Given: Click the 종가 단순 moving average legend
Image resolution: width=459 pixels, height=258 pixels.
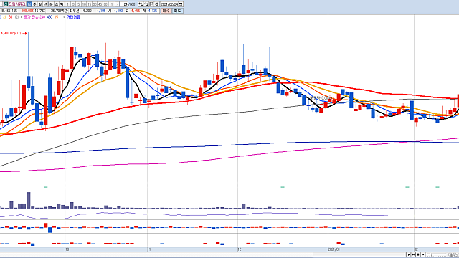Looking at the screenshot, I should pyautogui.click(x=31, y=17).
